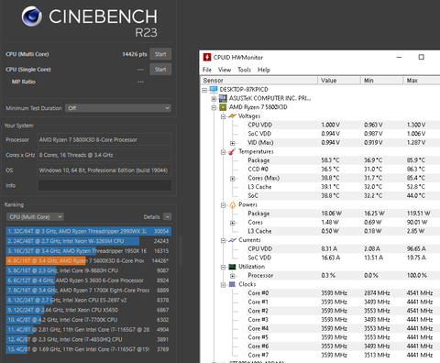This screenshot has height=363, width=440.
Task: Click the Powers flame icon
Action: (x=233, y=204)
